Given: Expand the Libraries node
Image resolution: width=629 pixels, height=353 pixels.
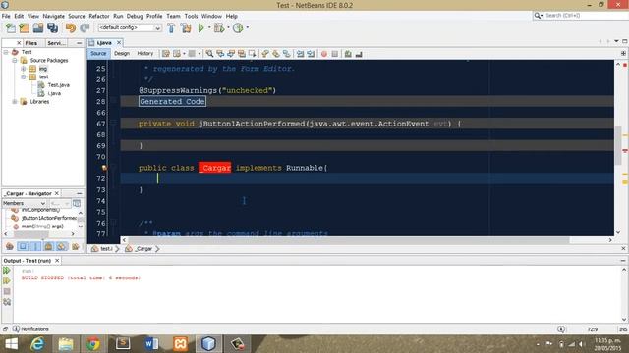Looking at the screenshot, I should [15, 102].
